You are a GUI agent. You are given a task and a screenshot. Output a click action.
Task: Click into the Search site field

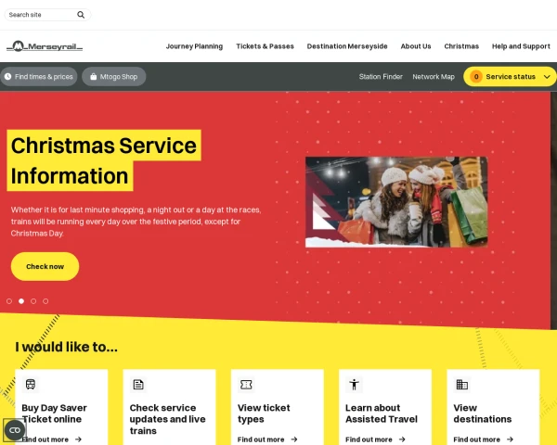(x=41, y=15)
